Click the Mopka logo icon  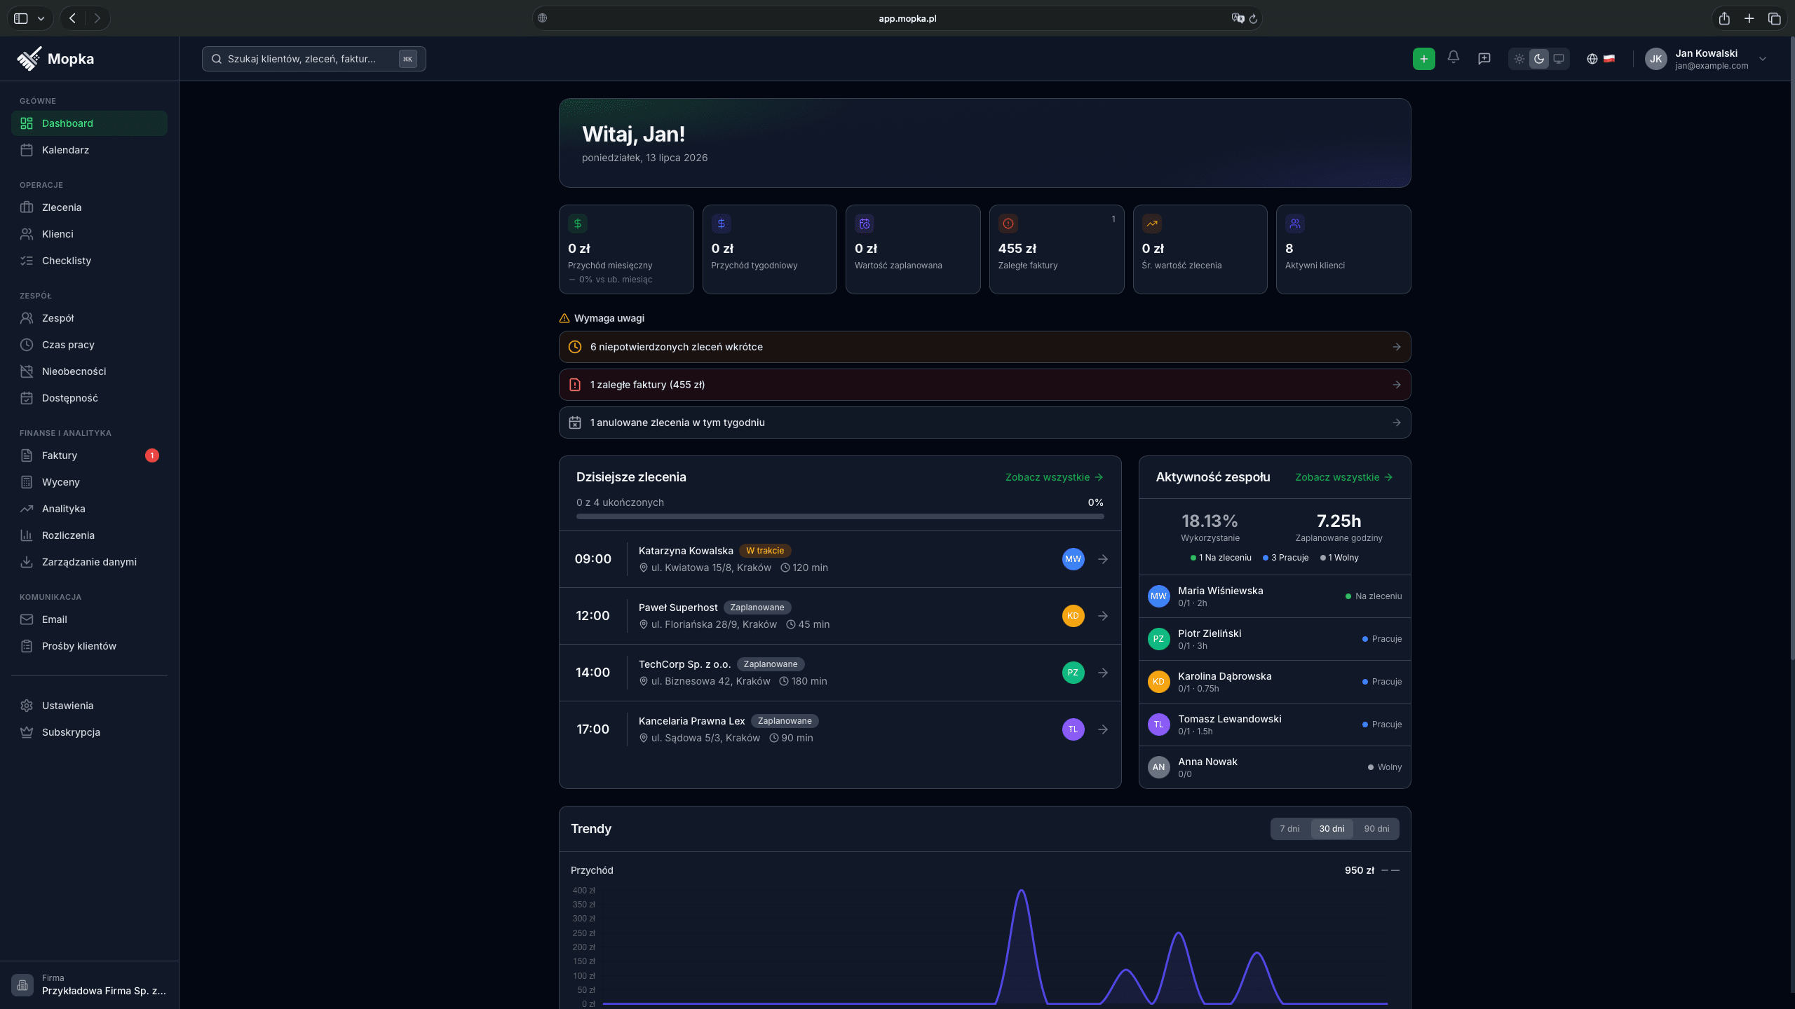point(29,59)
